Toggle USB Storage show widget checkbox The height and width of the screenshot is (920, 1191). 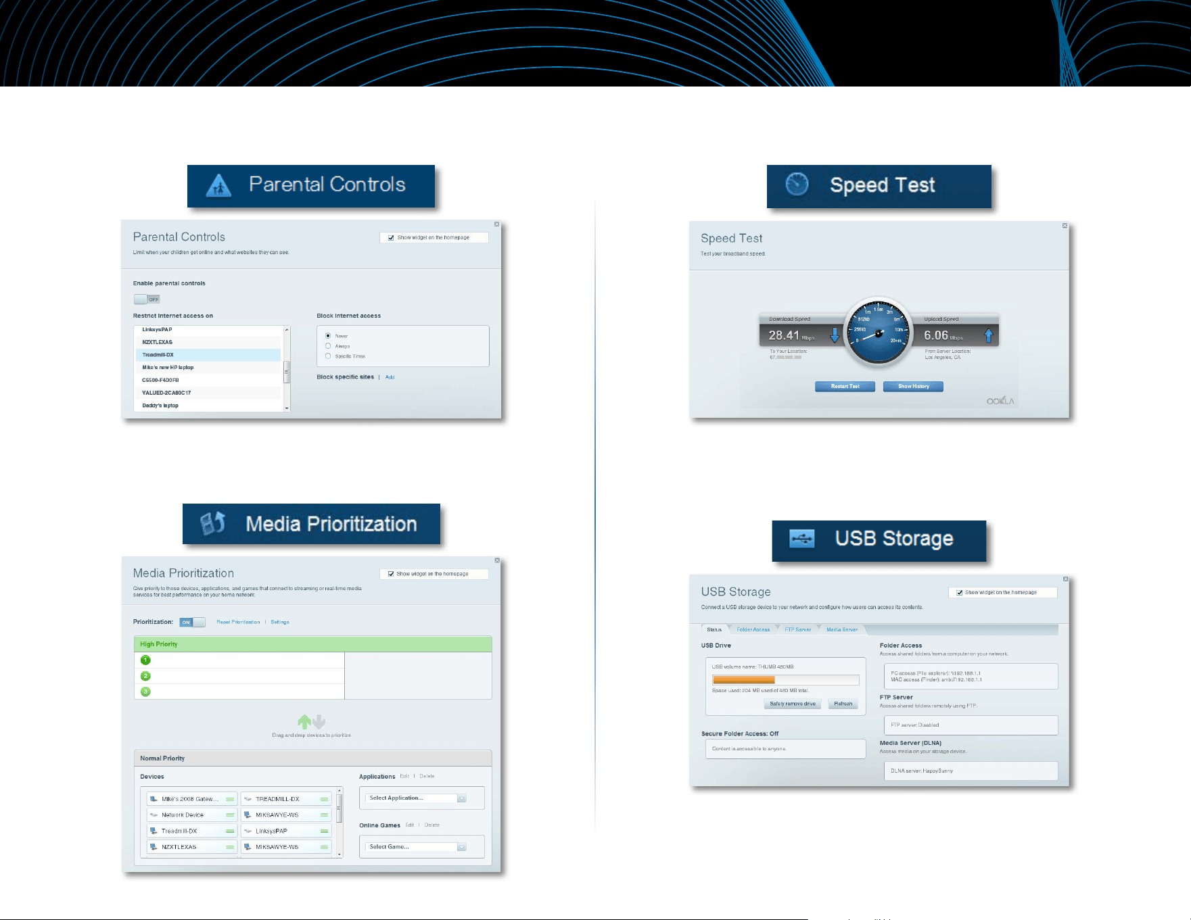click(960, 593)
